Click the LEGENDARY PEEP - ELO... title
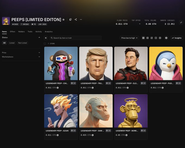185x148 pixels. point(127,83)
